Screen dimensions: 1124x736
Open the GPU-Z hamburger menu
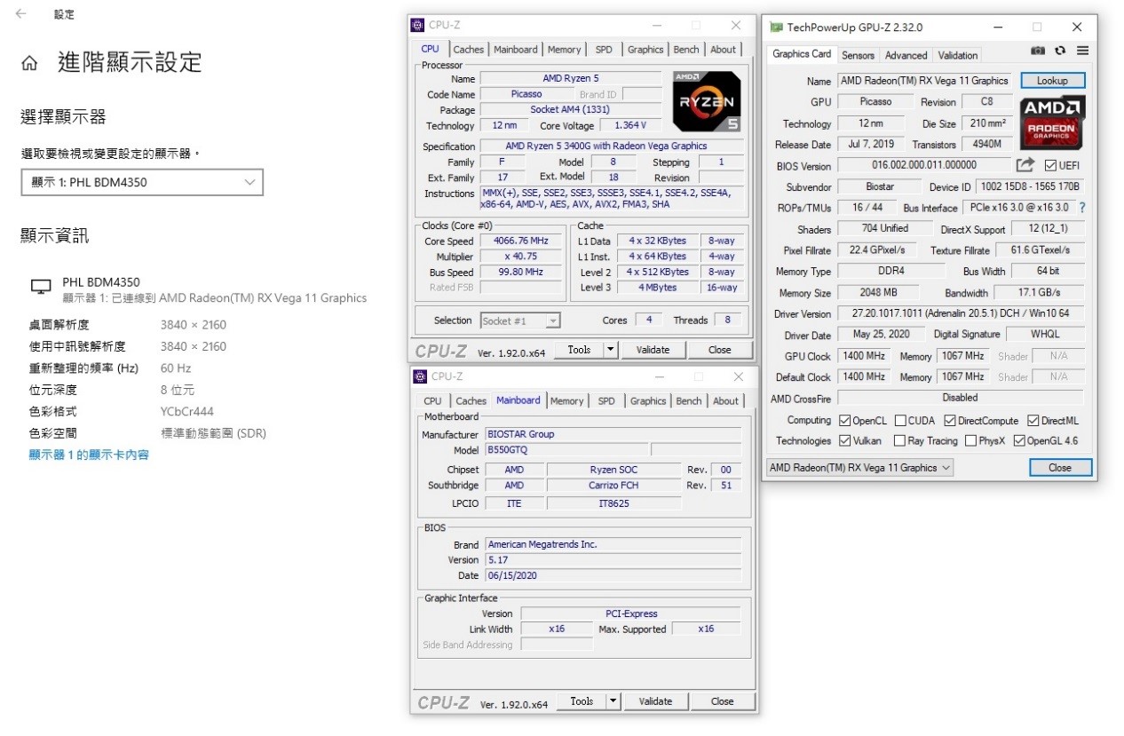coord(1082,51)
